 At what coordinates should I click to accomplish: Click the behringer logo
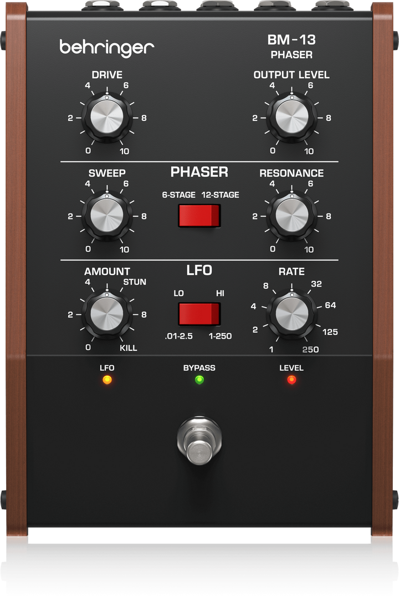[106, 48]
